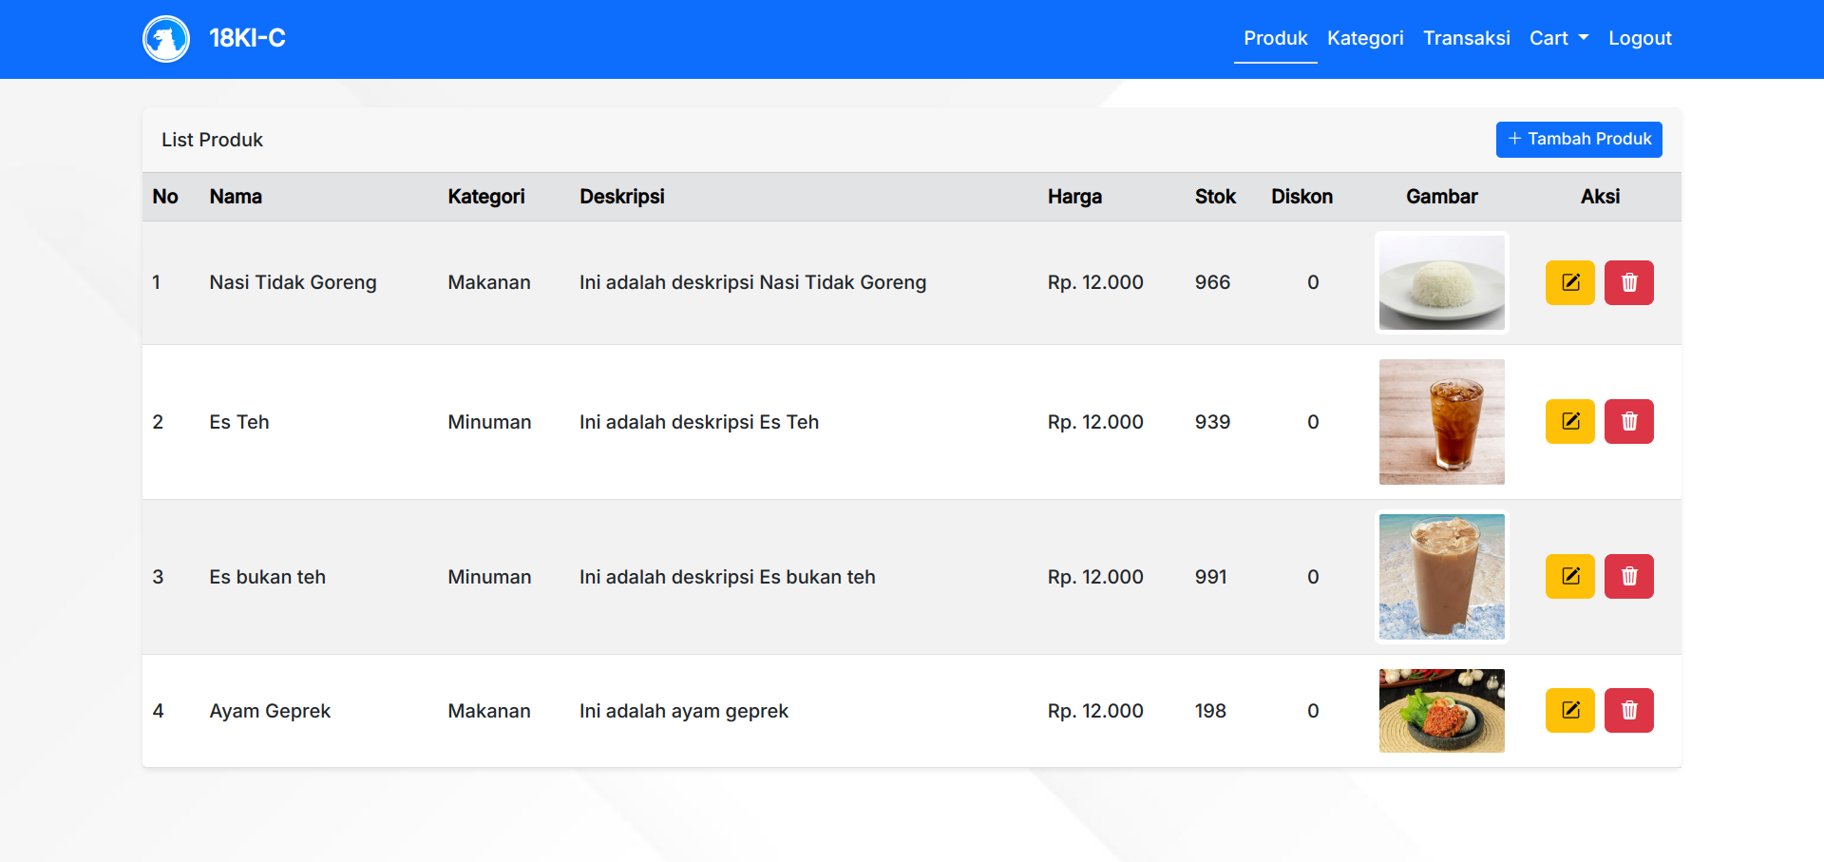Delete the Ayam Geprek product
Image resolution: width=1824 pixels, height=862 pixels.
coord(1628,710)
